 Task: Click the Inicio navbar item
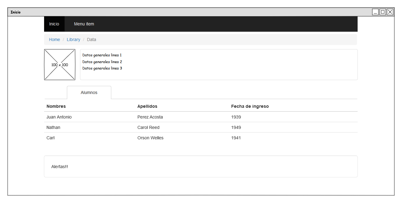pos(54,24)
